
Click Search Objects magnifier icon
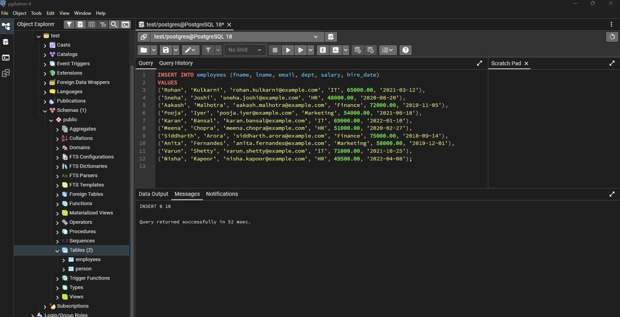(114, 25)
